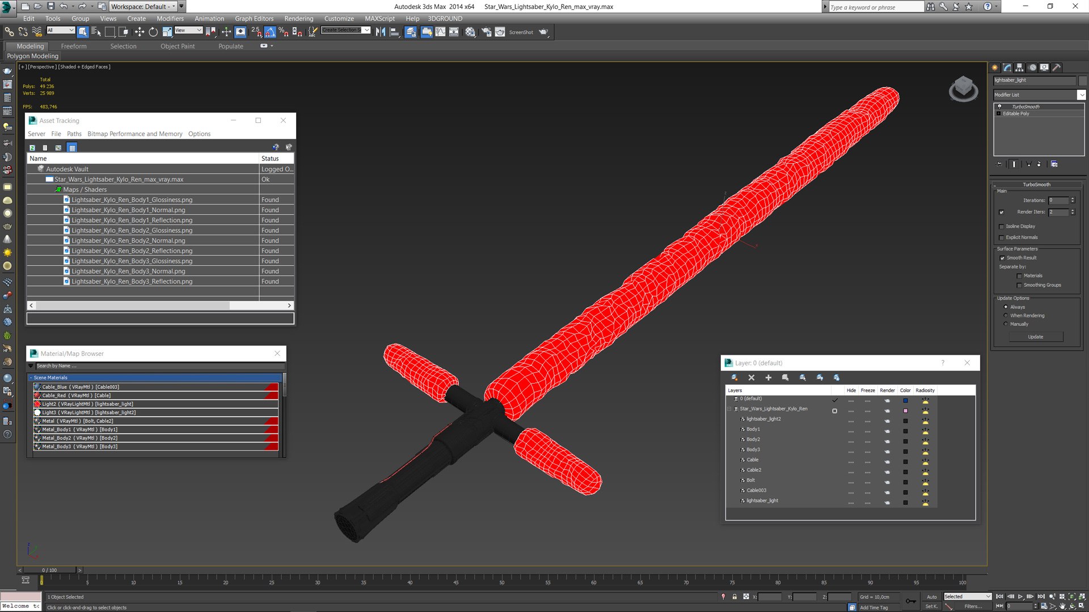This screenshot has height=612, width=1089.
Task: Select the Rotate tool in main toolbar
Action: (x=153, y=32)
